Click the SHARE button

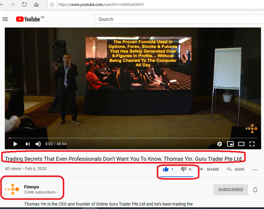click(x=209, y=169)
